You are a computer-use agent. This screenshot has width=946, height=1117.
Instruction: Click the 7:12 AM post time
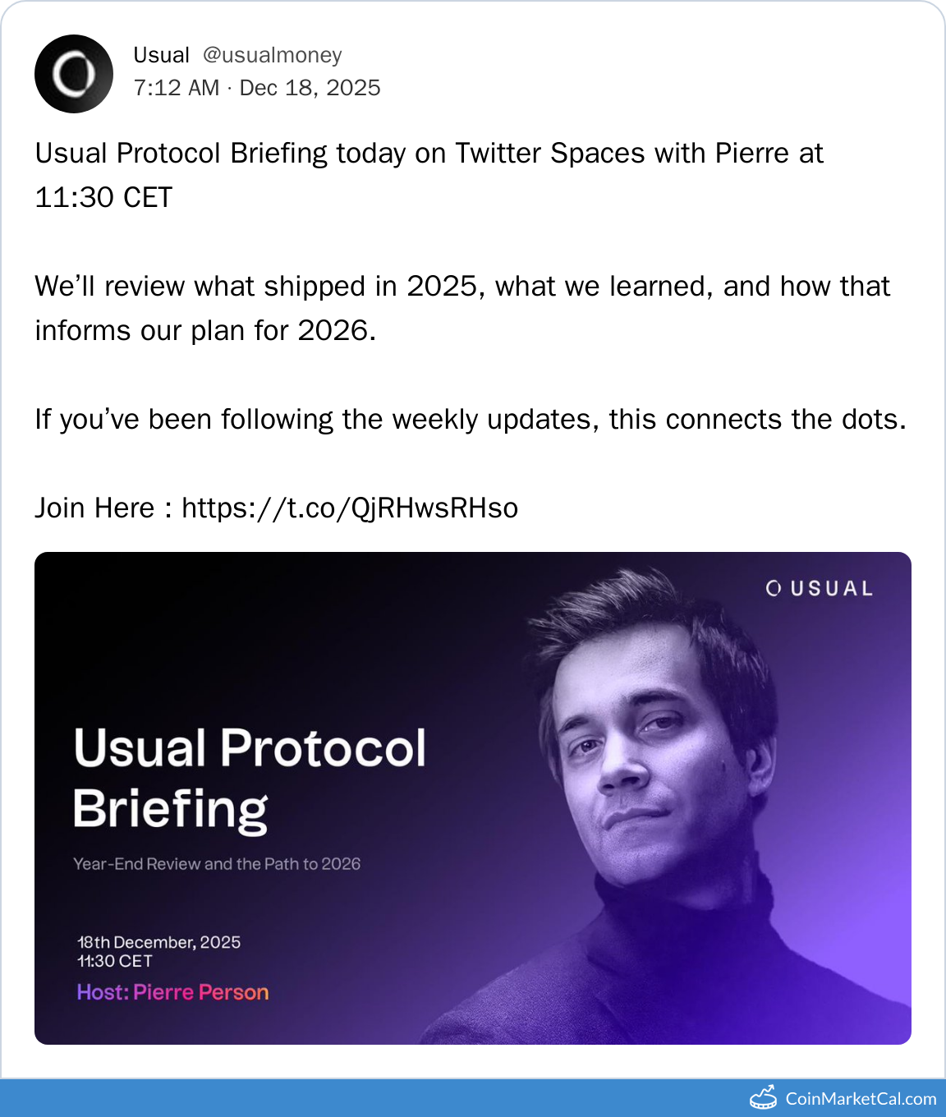177,88
